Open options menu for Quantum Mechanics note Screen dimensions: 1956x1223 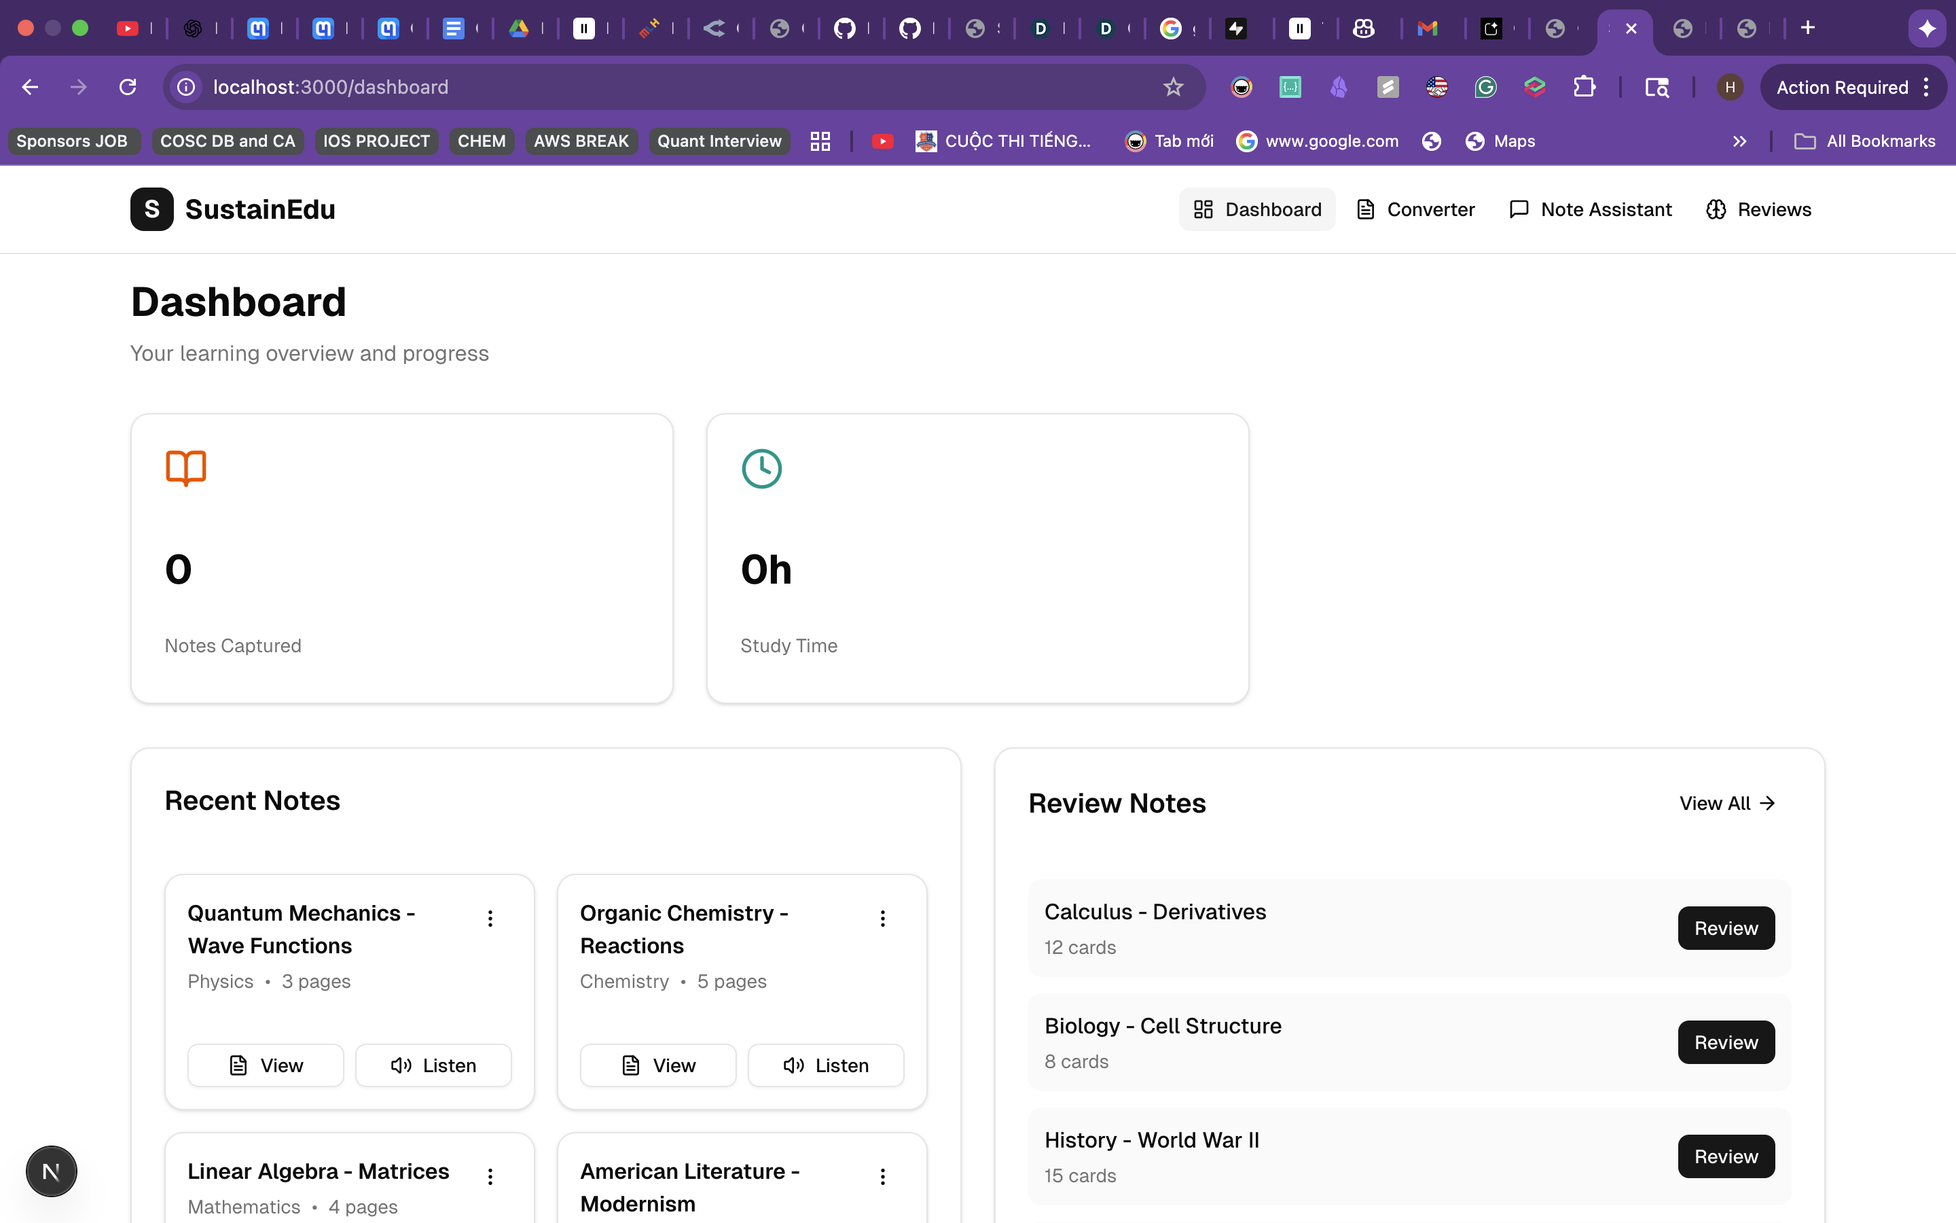tap(490, 918)
